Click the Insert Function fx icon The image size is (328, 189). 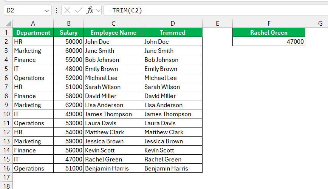point(90,10)
